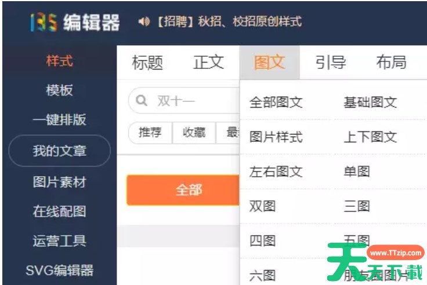Choose 三图 from the dropdown
The width and height of the screenshot is (427, 285).
point(357,206)
